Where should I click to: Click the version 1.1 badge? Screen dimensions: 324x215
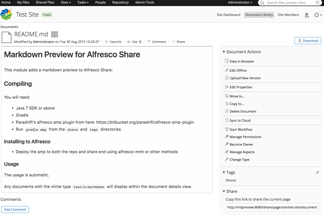54,34
